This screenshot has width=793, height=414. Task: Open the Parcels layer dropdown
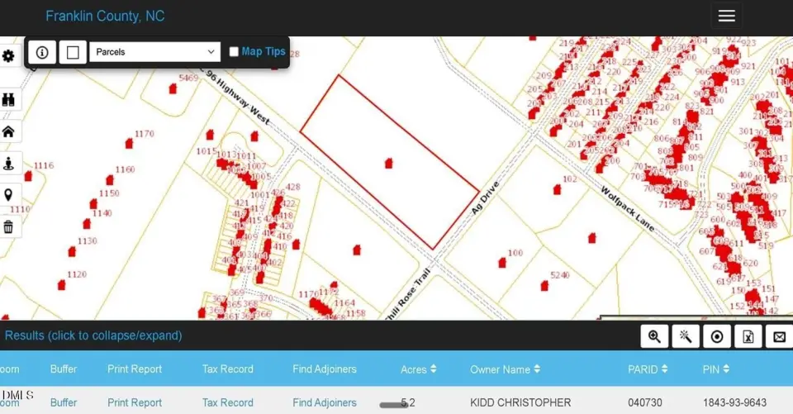pos(154,52)
